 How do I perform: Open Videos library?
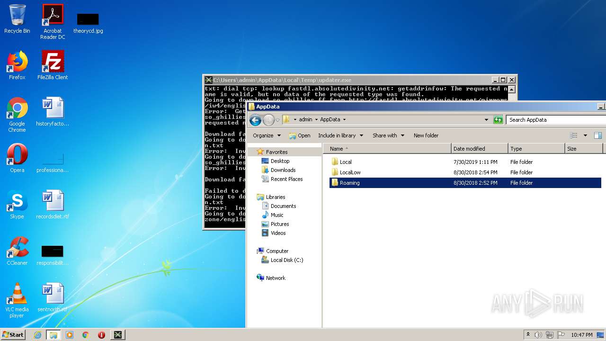point(278,233)
